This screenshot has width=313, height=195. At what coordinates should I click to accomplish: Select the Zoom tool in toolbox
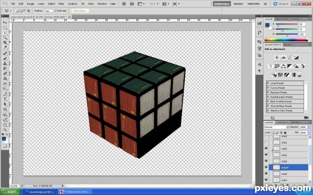click(5, 130)
